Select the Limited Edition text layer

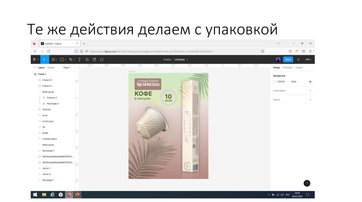(x=49, y=139)
